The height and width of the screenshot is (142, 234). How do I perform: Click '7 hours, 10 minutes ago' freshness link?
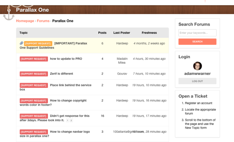pyautogui.click(x=149, y=74)
